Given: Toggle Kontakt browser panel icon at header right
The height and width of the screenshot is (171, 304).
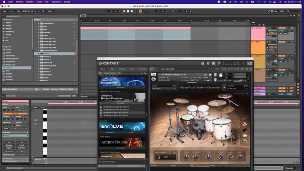Looking at the screenshot, I should pos(249,63).
